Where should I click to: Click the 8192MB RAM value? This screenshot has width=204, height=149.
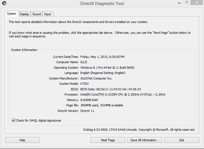89,100
